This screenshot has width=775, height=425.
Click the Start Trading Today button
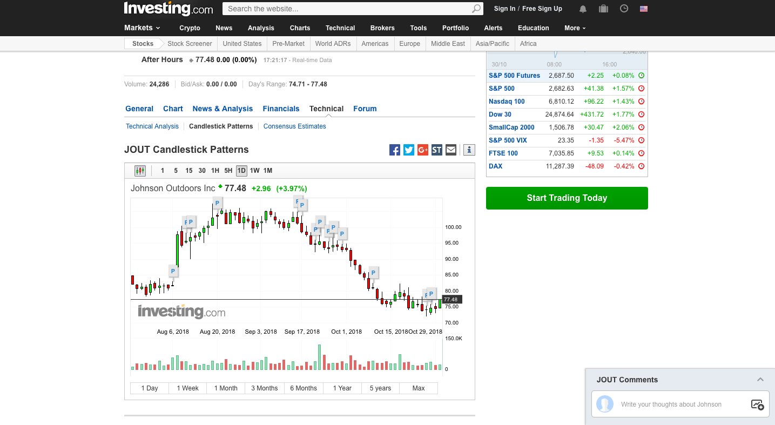pos(567,198)
